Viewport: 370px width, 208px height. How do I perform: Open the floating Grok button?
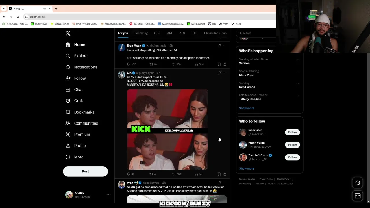click(x=358, y=183)
